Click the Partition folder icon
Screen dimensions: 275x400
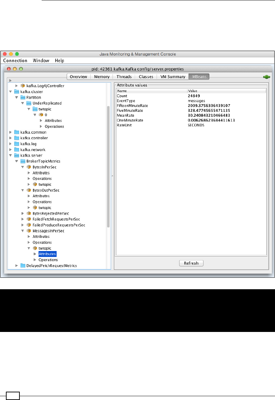[23, 98]
